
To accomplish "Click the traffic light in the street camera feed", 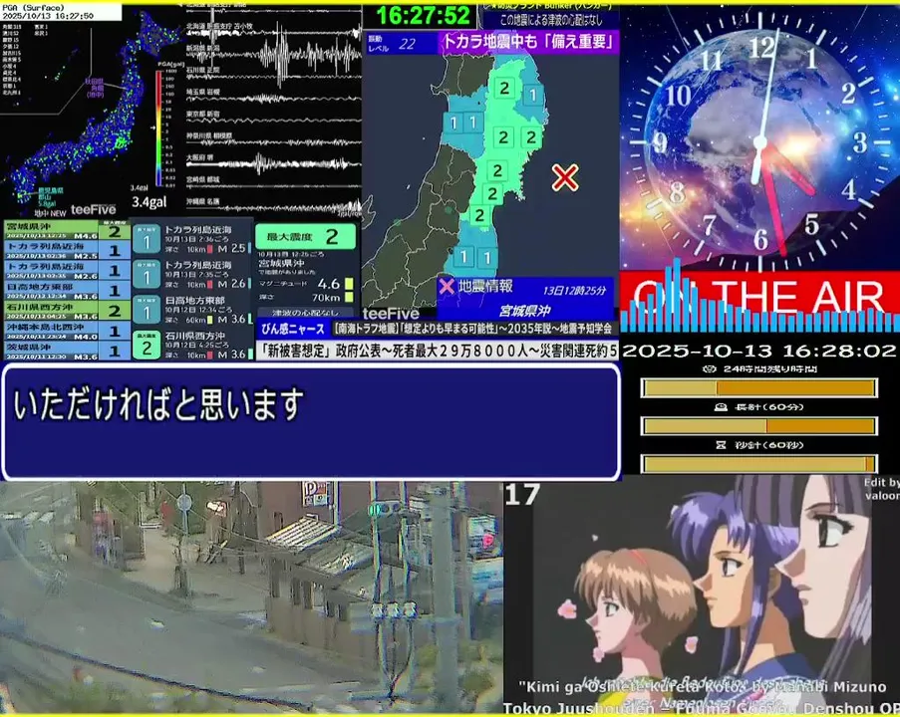I will (x=384, y=509).
